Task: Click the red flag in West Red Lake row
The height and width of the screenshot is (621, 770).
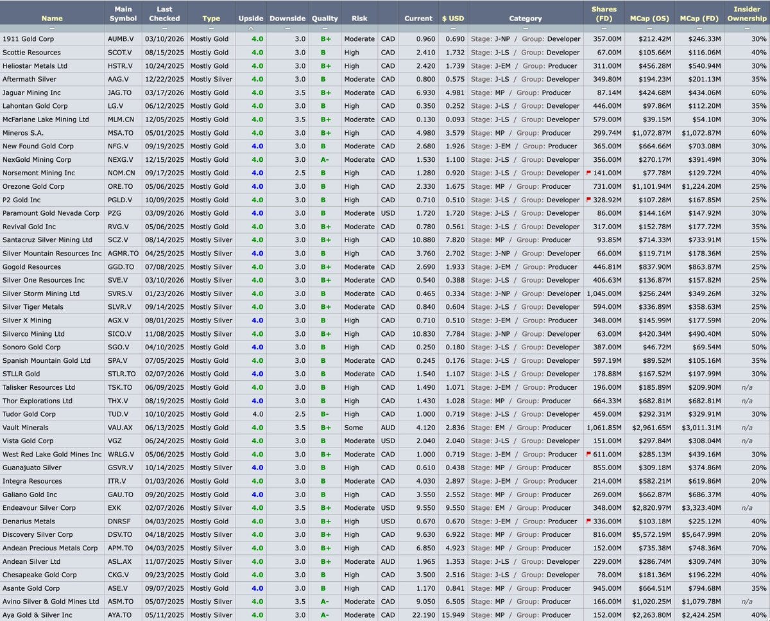Action: coord(588,454)
